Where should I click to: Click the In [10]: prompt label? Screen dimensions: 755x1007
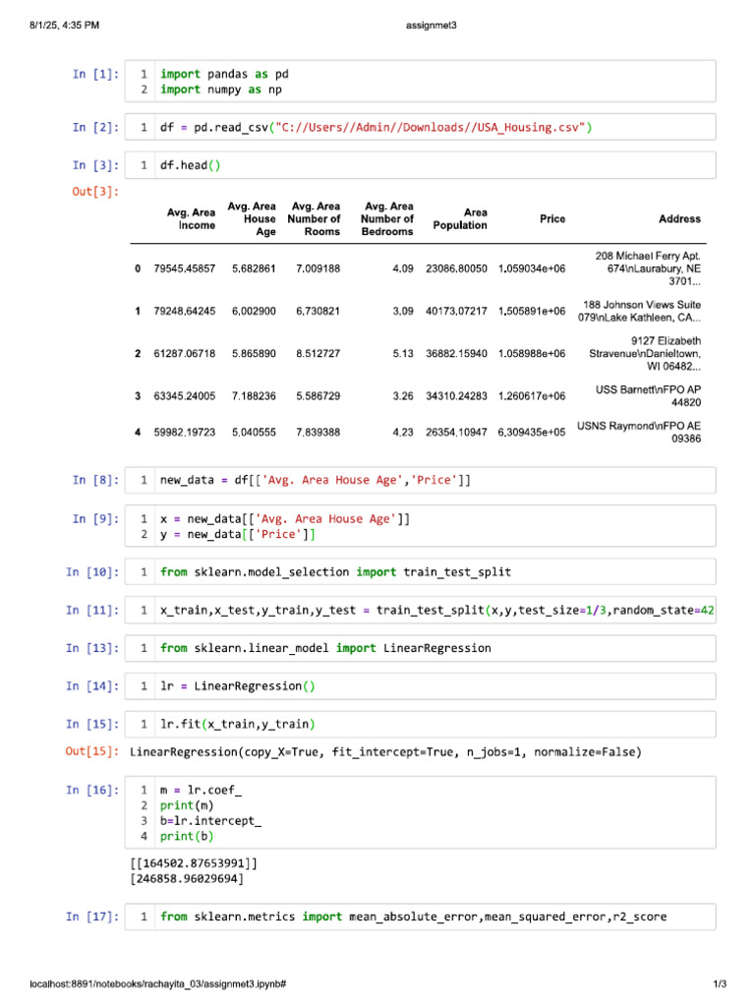point(92,571)
